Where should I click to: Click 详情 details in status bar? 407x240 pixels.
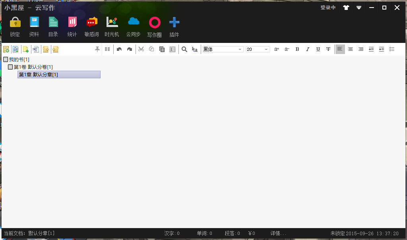(x=278, y=233)
